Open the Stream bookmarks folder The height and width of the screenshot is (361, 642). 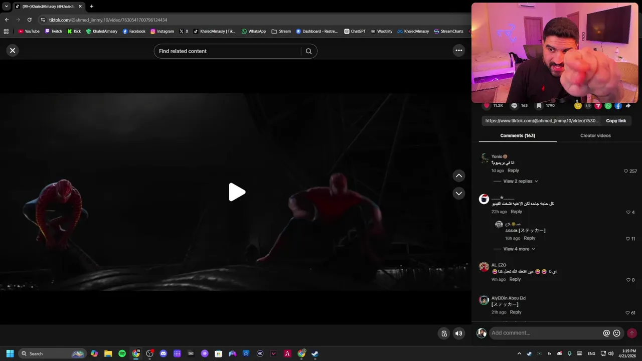(x=281, y=31)
